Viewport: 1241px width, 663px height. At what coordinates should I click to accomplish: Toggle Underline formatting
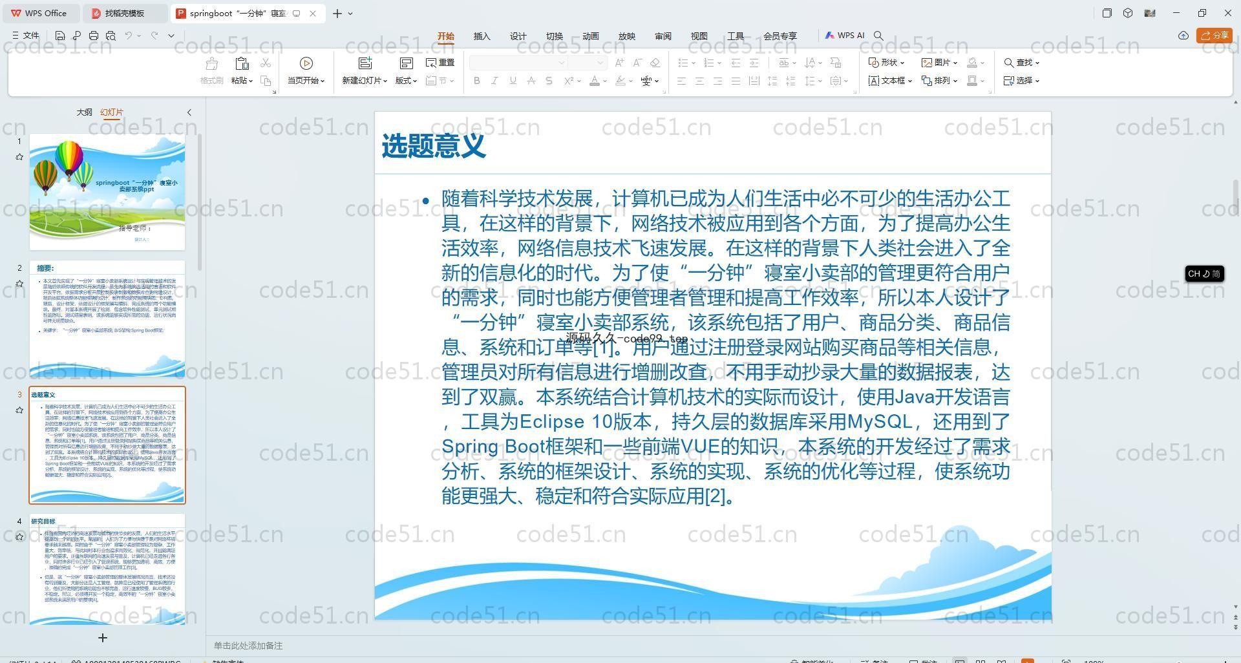click(513, 81)
